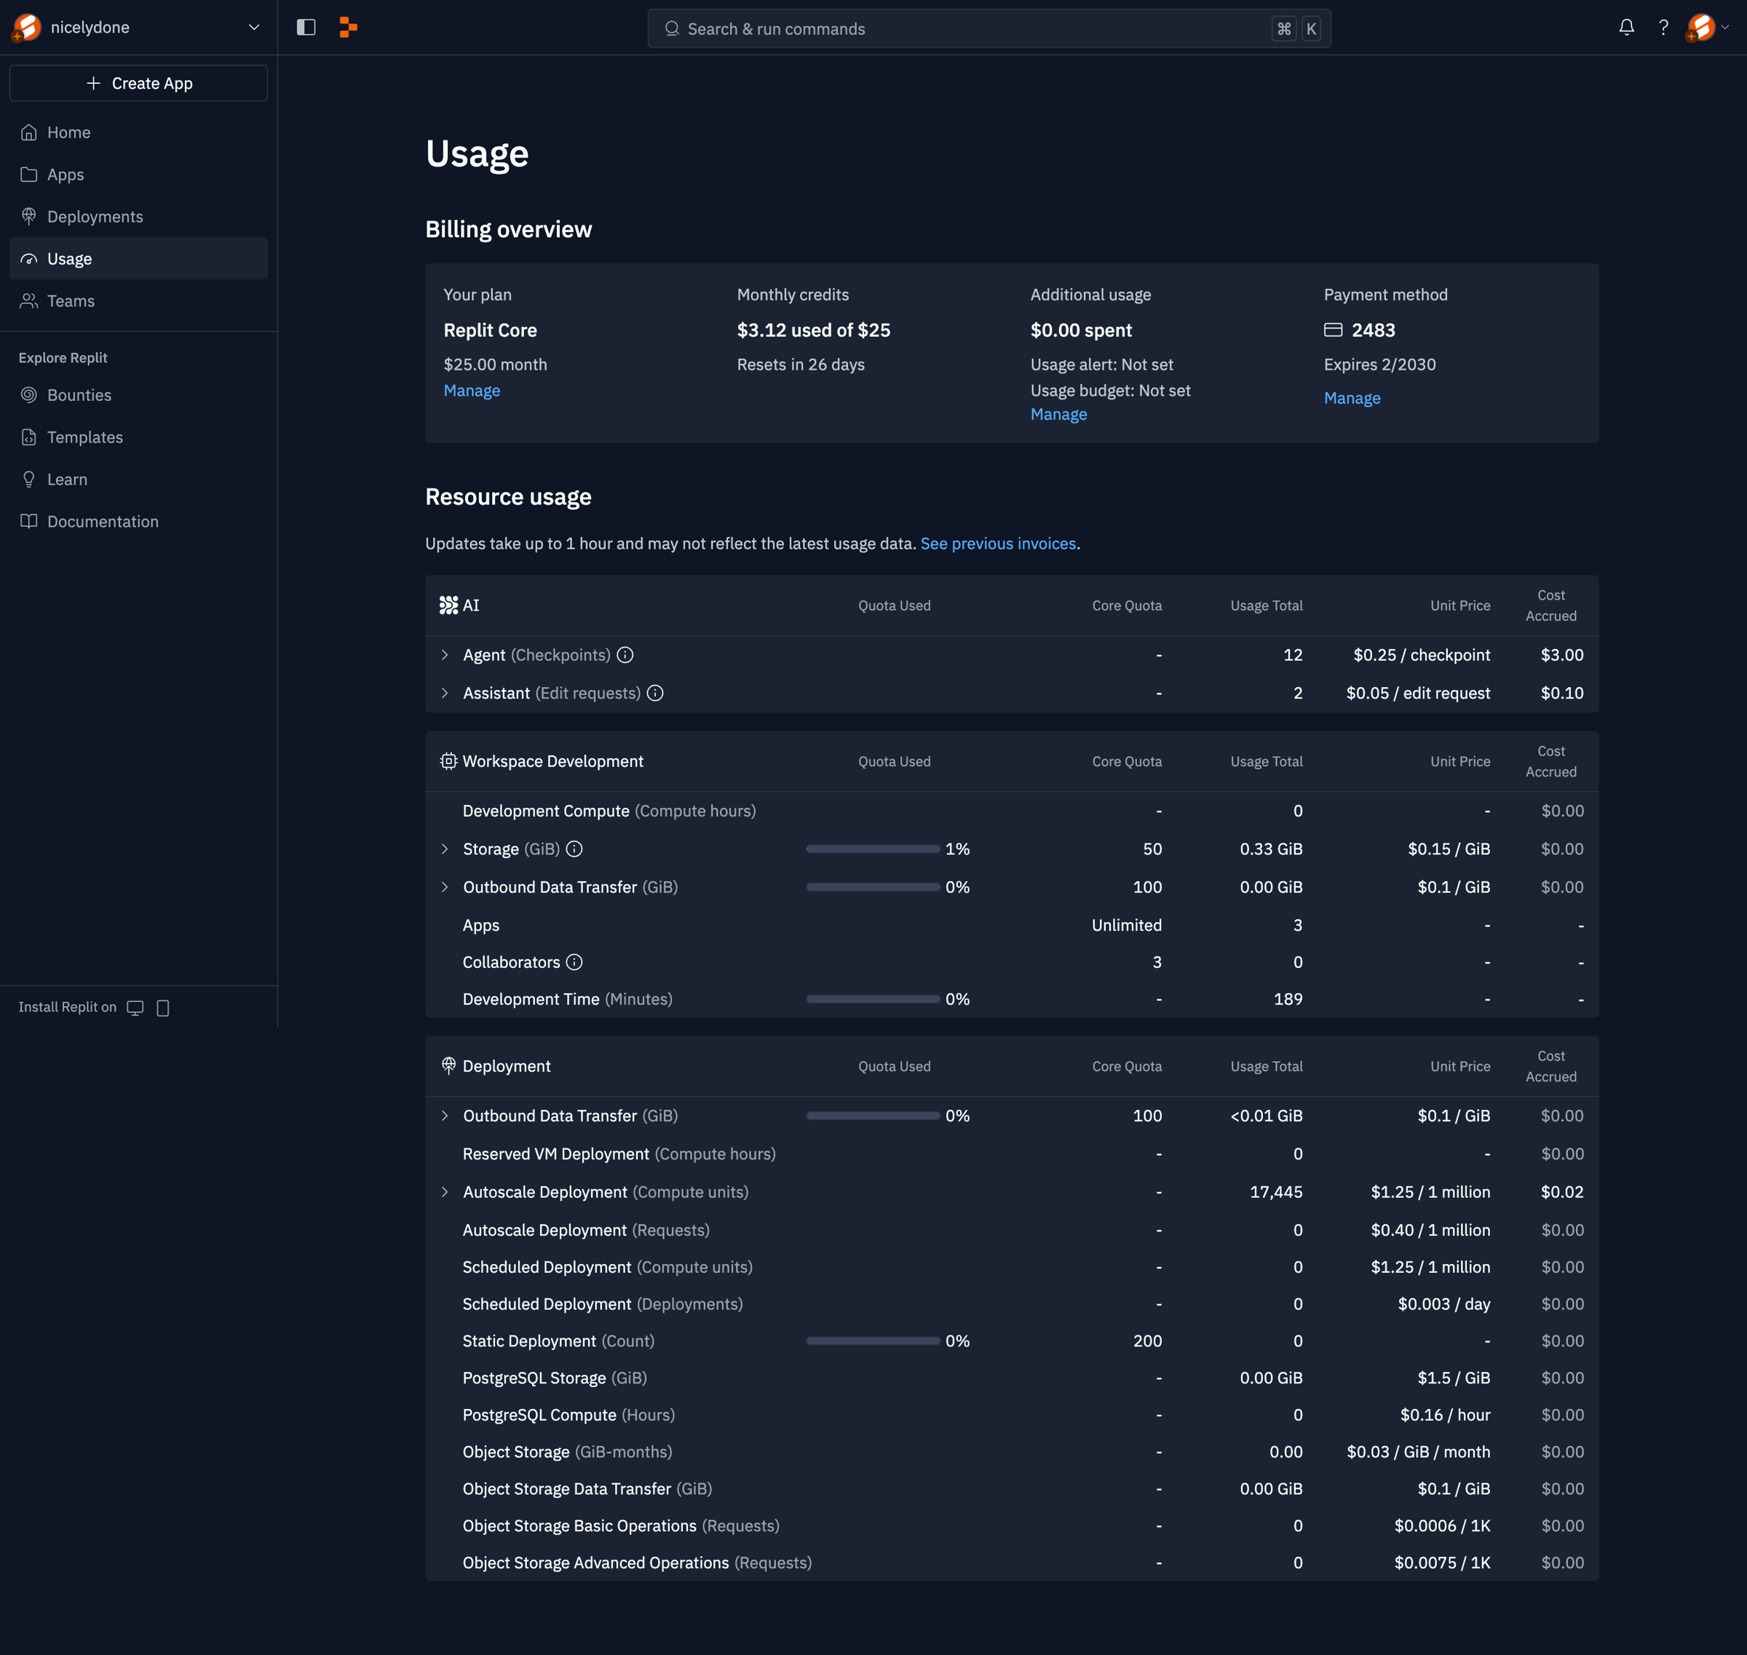Expand Deployment Outbound Data Transfer row

pos(445,1116)
